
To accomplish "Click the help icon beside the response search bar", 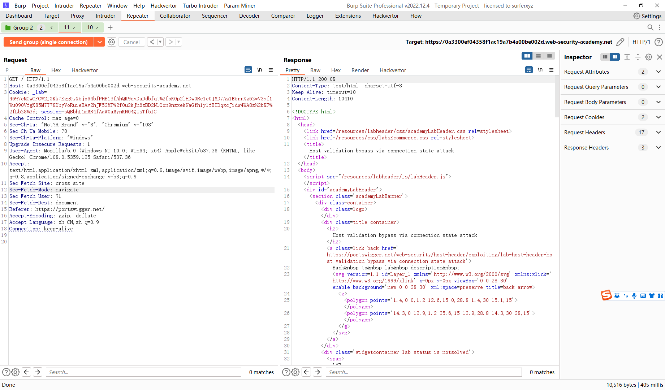I will point(286,372).
